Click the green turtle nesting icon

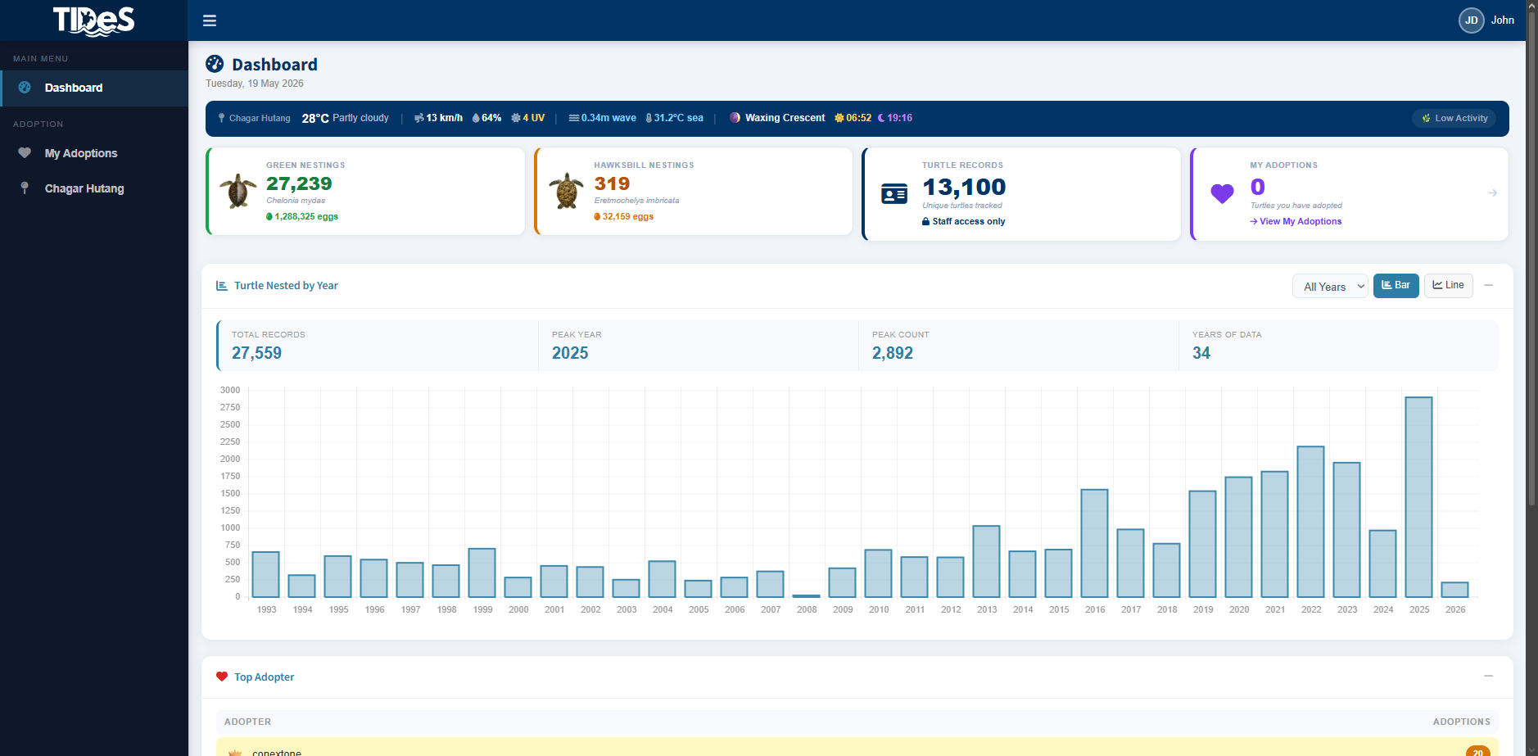[x=237, y=191]
